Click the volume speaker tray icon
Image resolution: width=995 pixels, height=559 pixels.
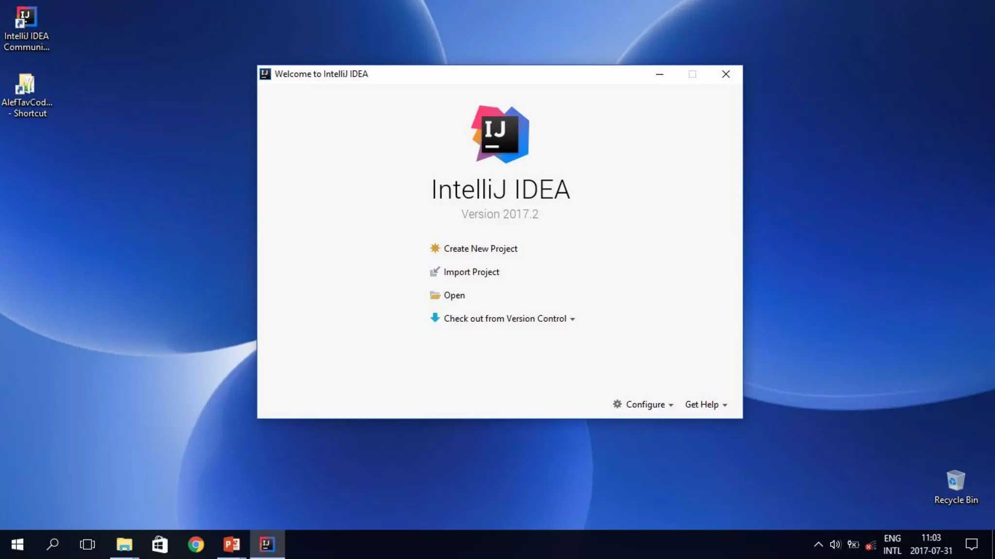835,544
